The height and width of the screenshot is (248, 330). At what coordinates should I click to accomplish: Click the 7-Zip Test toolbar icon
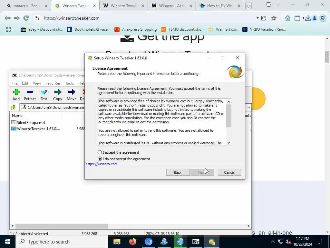click(x=44, y=95)
